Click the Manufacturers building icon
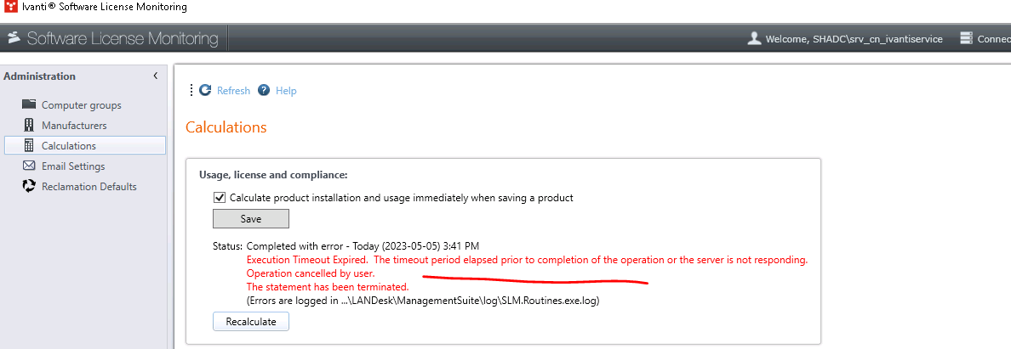The height and width of the screenshot is (349, 1011). pos(28,125)
